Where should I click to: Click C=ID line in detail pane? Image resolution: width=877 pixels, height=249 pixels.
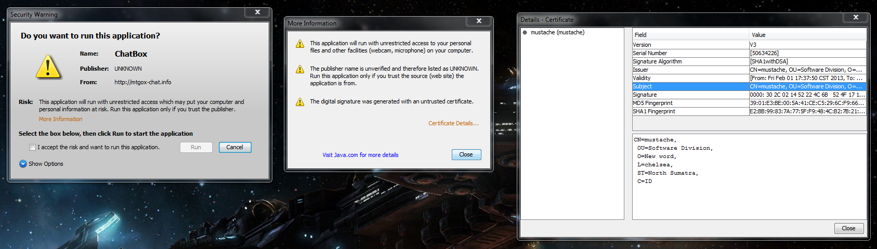click(645, 181)
